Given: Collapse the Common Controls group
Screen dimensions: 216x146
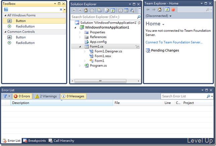Looking at the screenshot, I should point(5,32).
